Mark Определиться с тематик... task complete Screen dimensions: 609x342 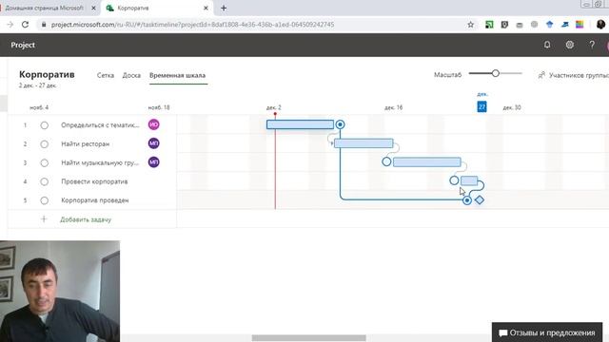click(45, 125)
